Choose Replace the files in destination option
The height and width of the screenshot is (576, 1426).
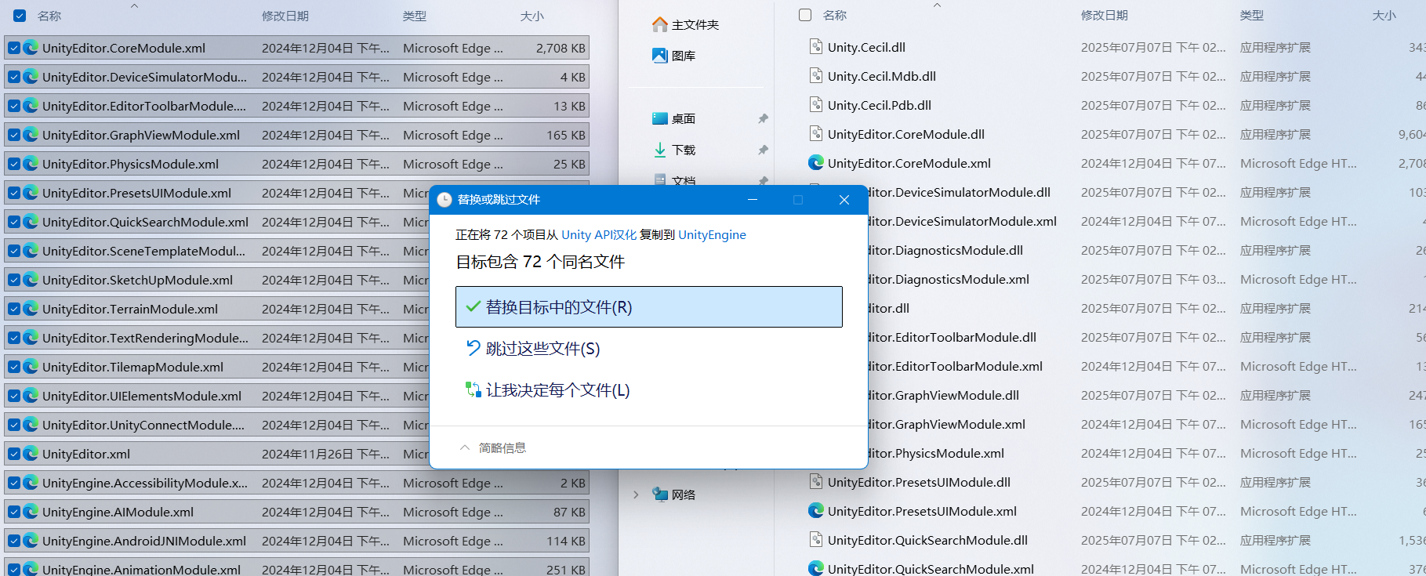click(648, 306)
